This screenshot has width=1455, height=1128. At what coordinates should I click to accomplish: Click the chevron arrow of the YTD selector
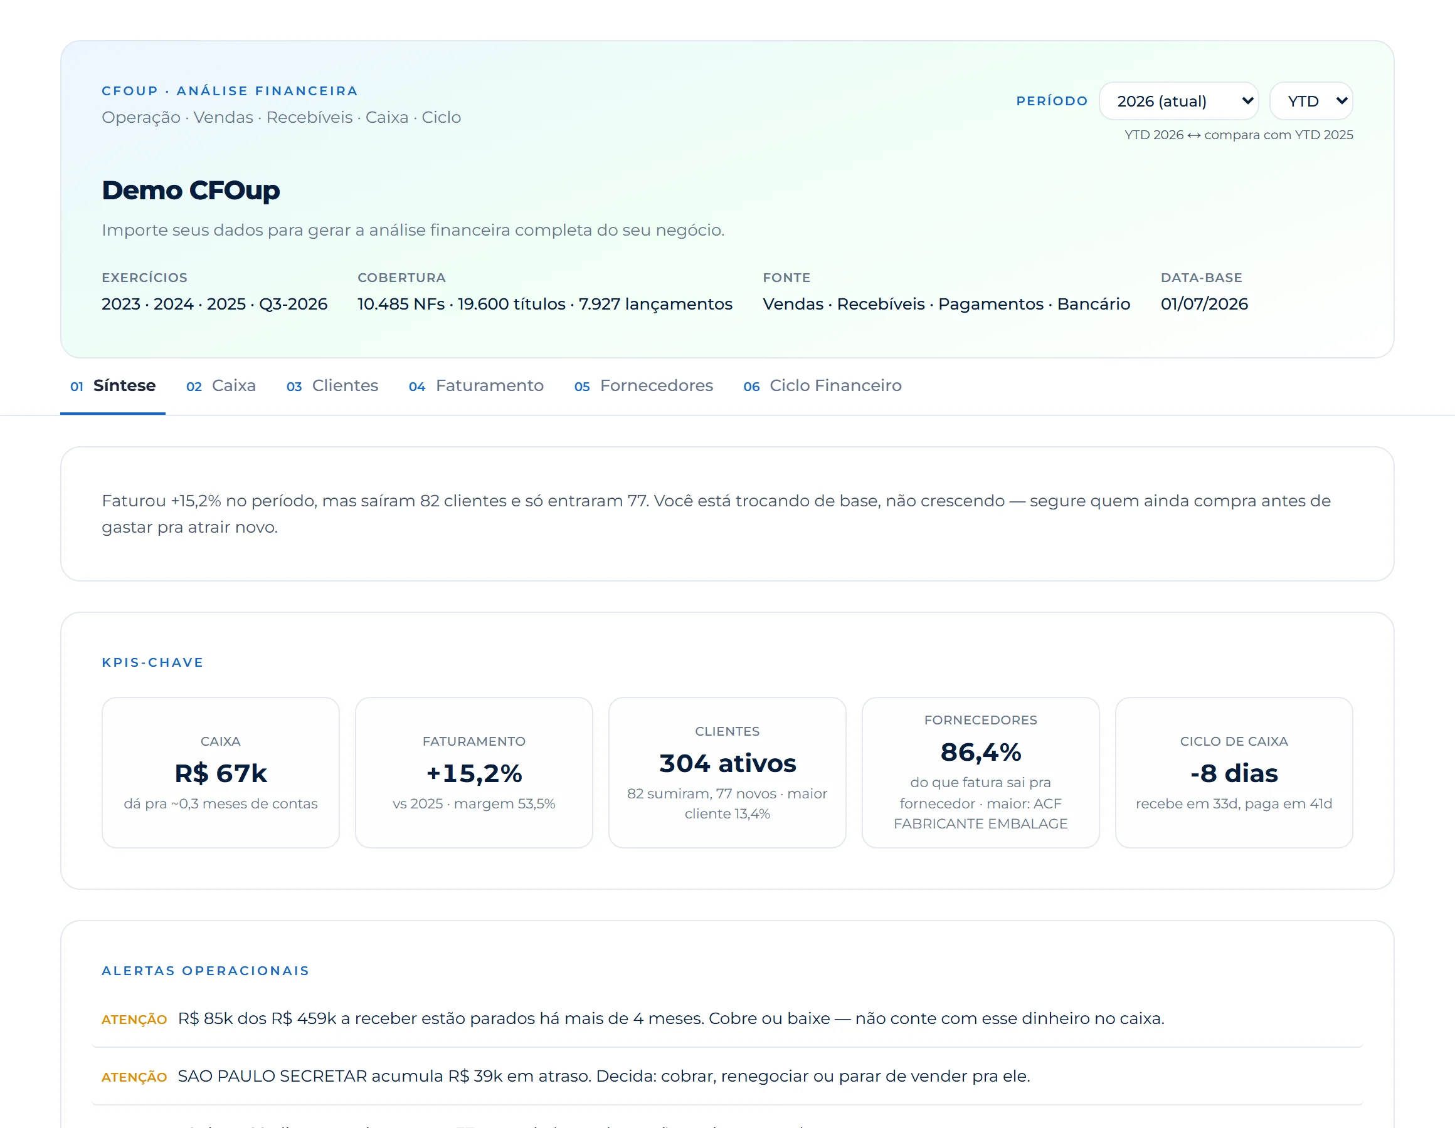[1341, 102]
